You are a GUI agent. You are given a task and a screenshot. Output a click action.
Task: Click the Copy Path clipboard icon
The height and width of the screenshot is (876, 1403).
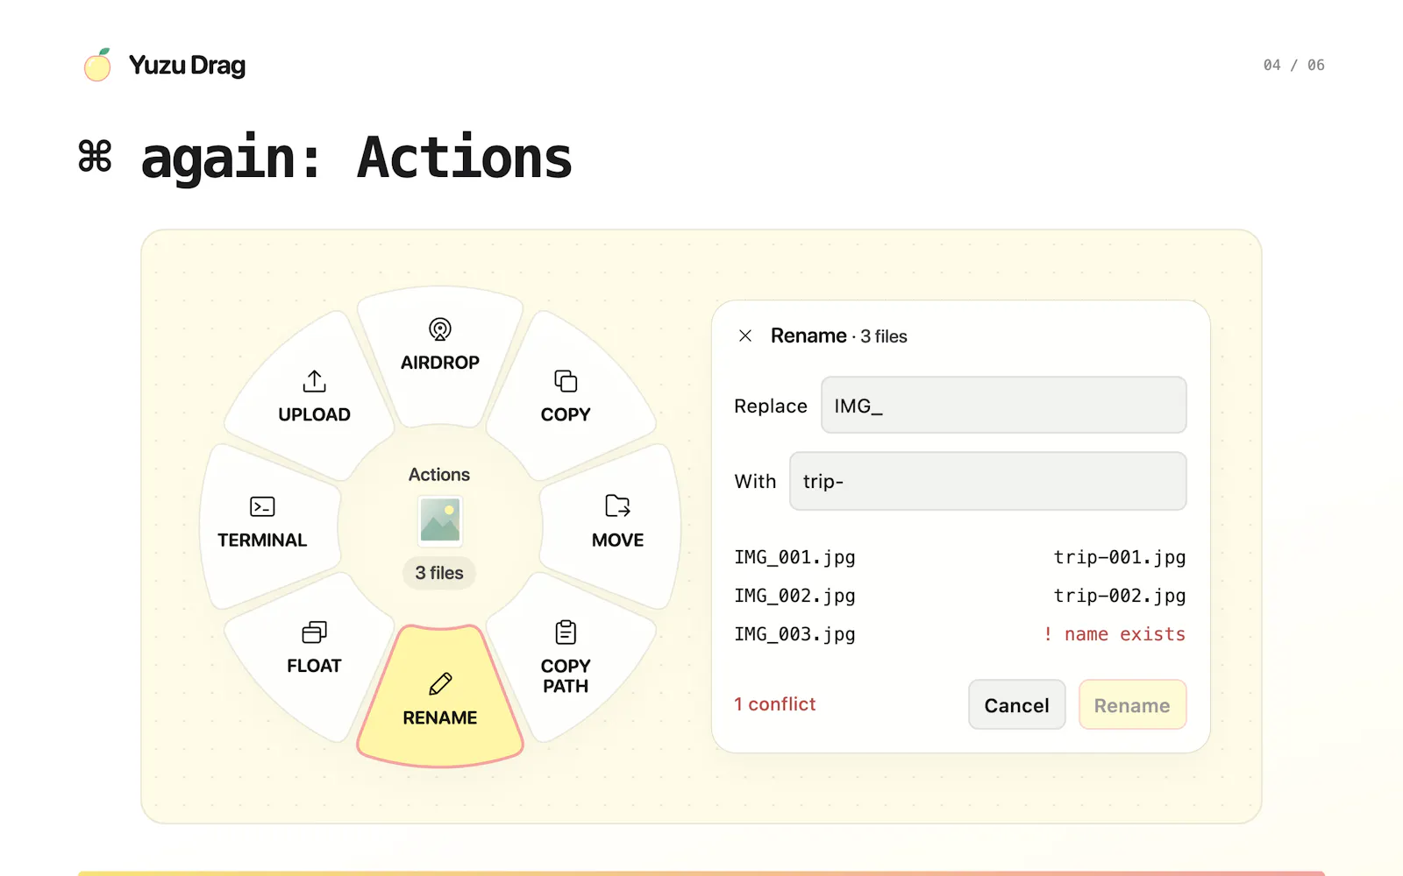[x=566, y=632]
